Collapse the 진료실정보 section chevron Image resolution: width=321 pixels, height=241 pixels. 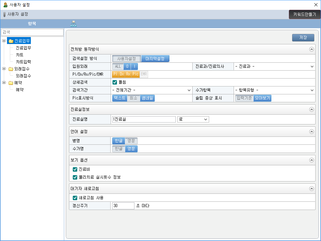(311, 109)
